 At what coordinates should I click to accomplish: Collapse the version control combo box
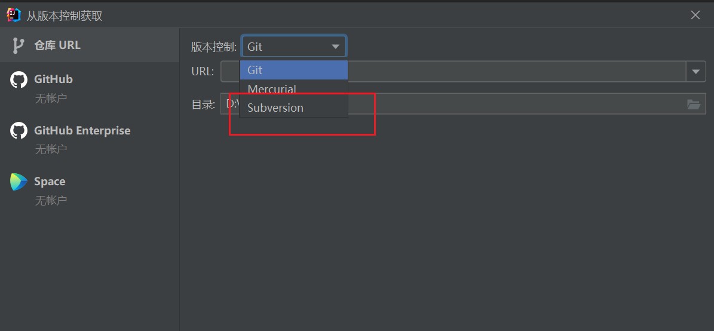[335, 47]
